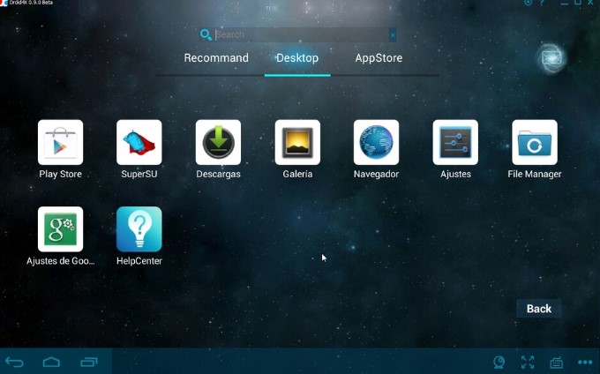600x374 pixels.
Task: Click the glowing galaxy orb icon
Action: pos(551,58)
